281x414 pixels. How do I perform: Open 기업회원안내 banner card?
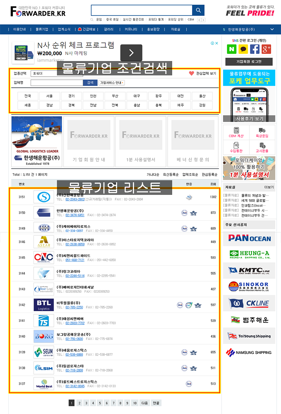[89, 141]
